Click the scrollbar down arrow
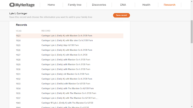 click(x=192, y=107)
